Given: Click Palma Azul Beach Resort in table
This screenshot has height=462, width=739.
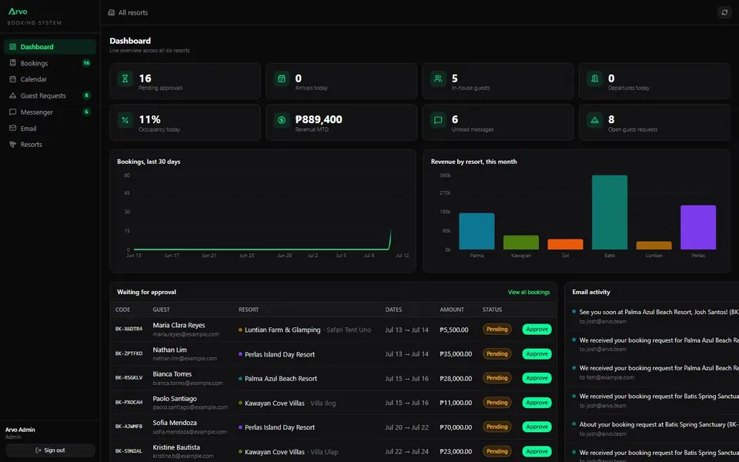Looking at the screenshot, I should coord(281,379).
